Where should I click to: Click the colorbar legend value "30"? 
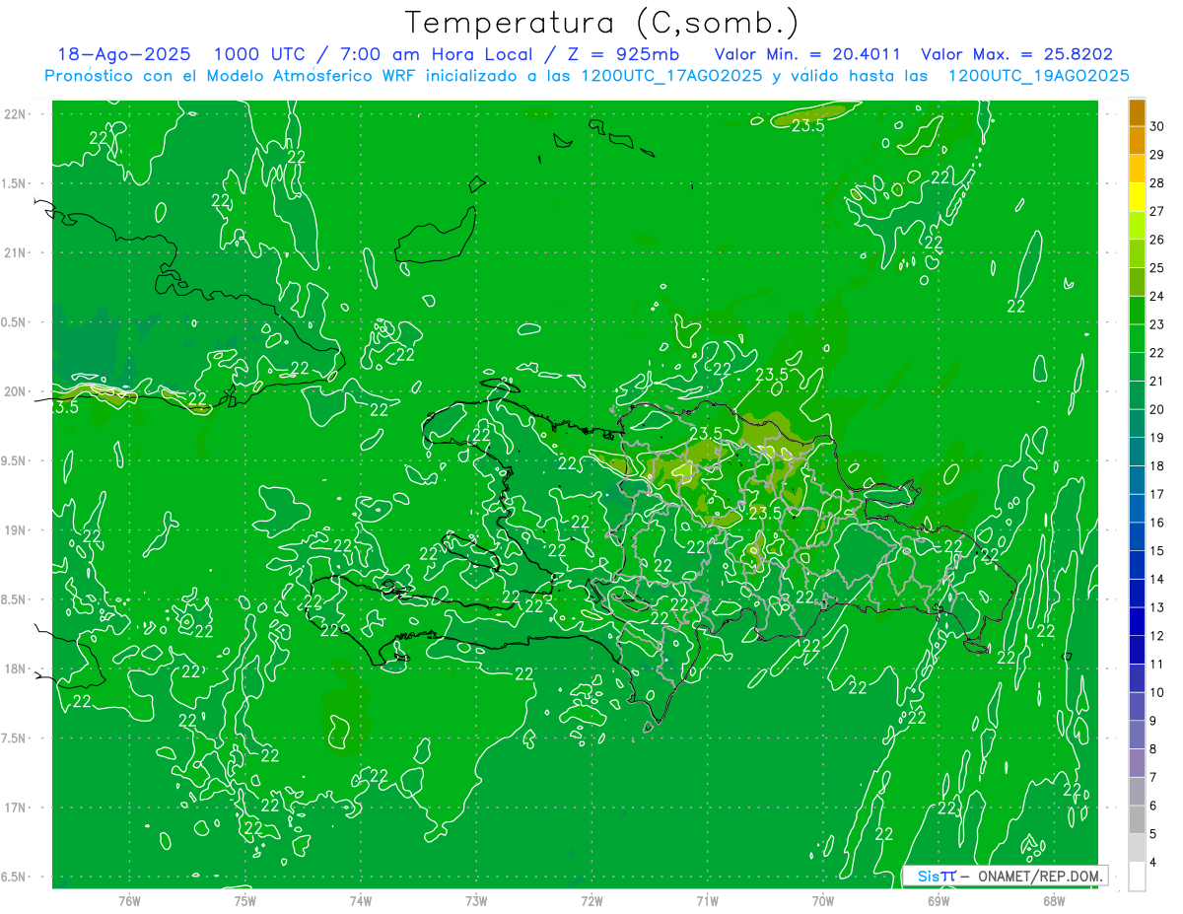(x=1156, y=126)
